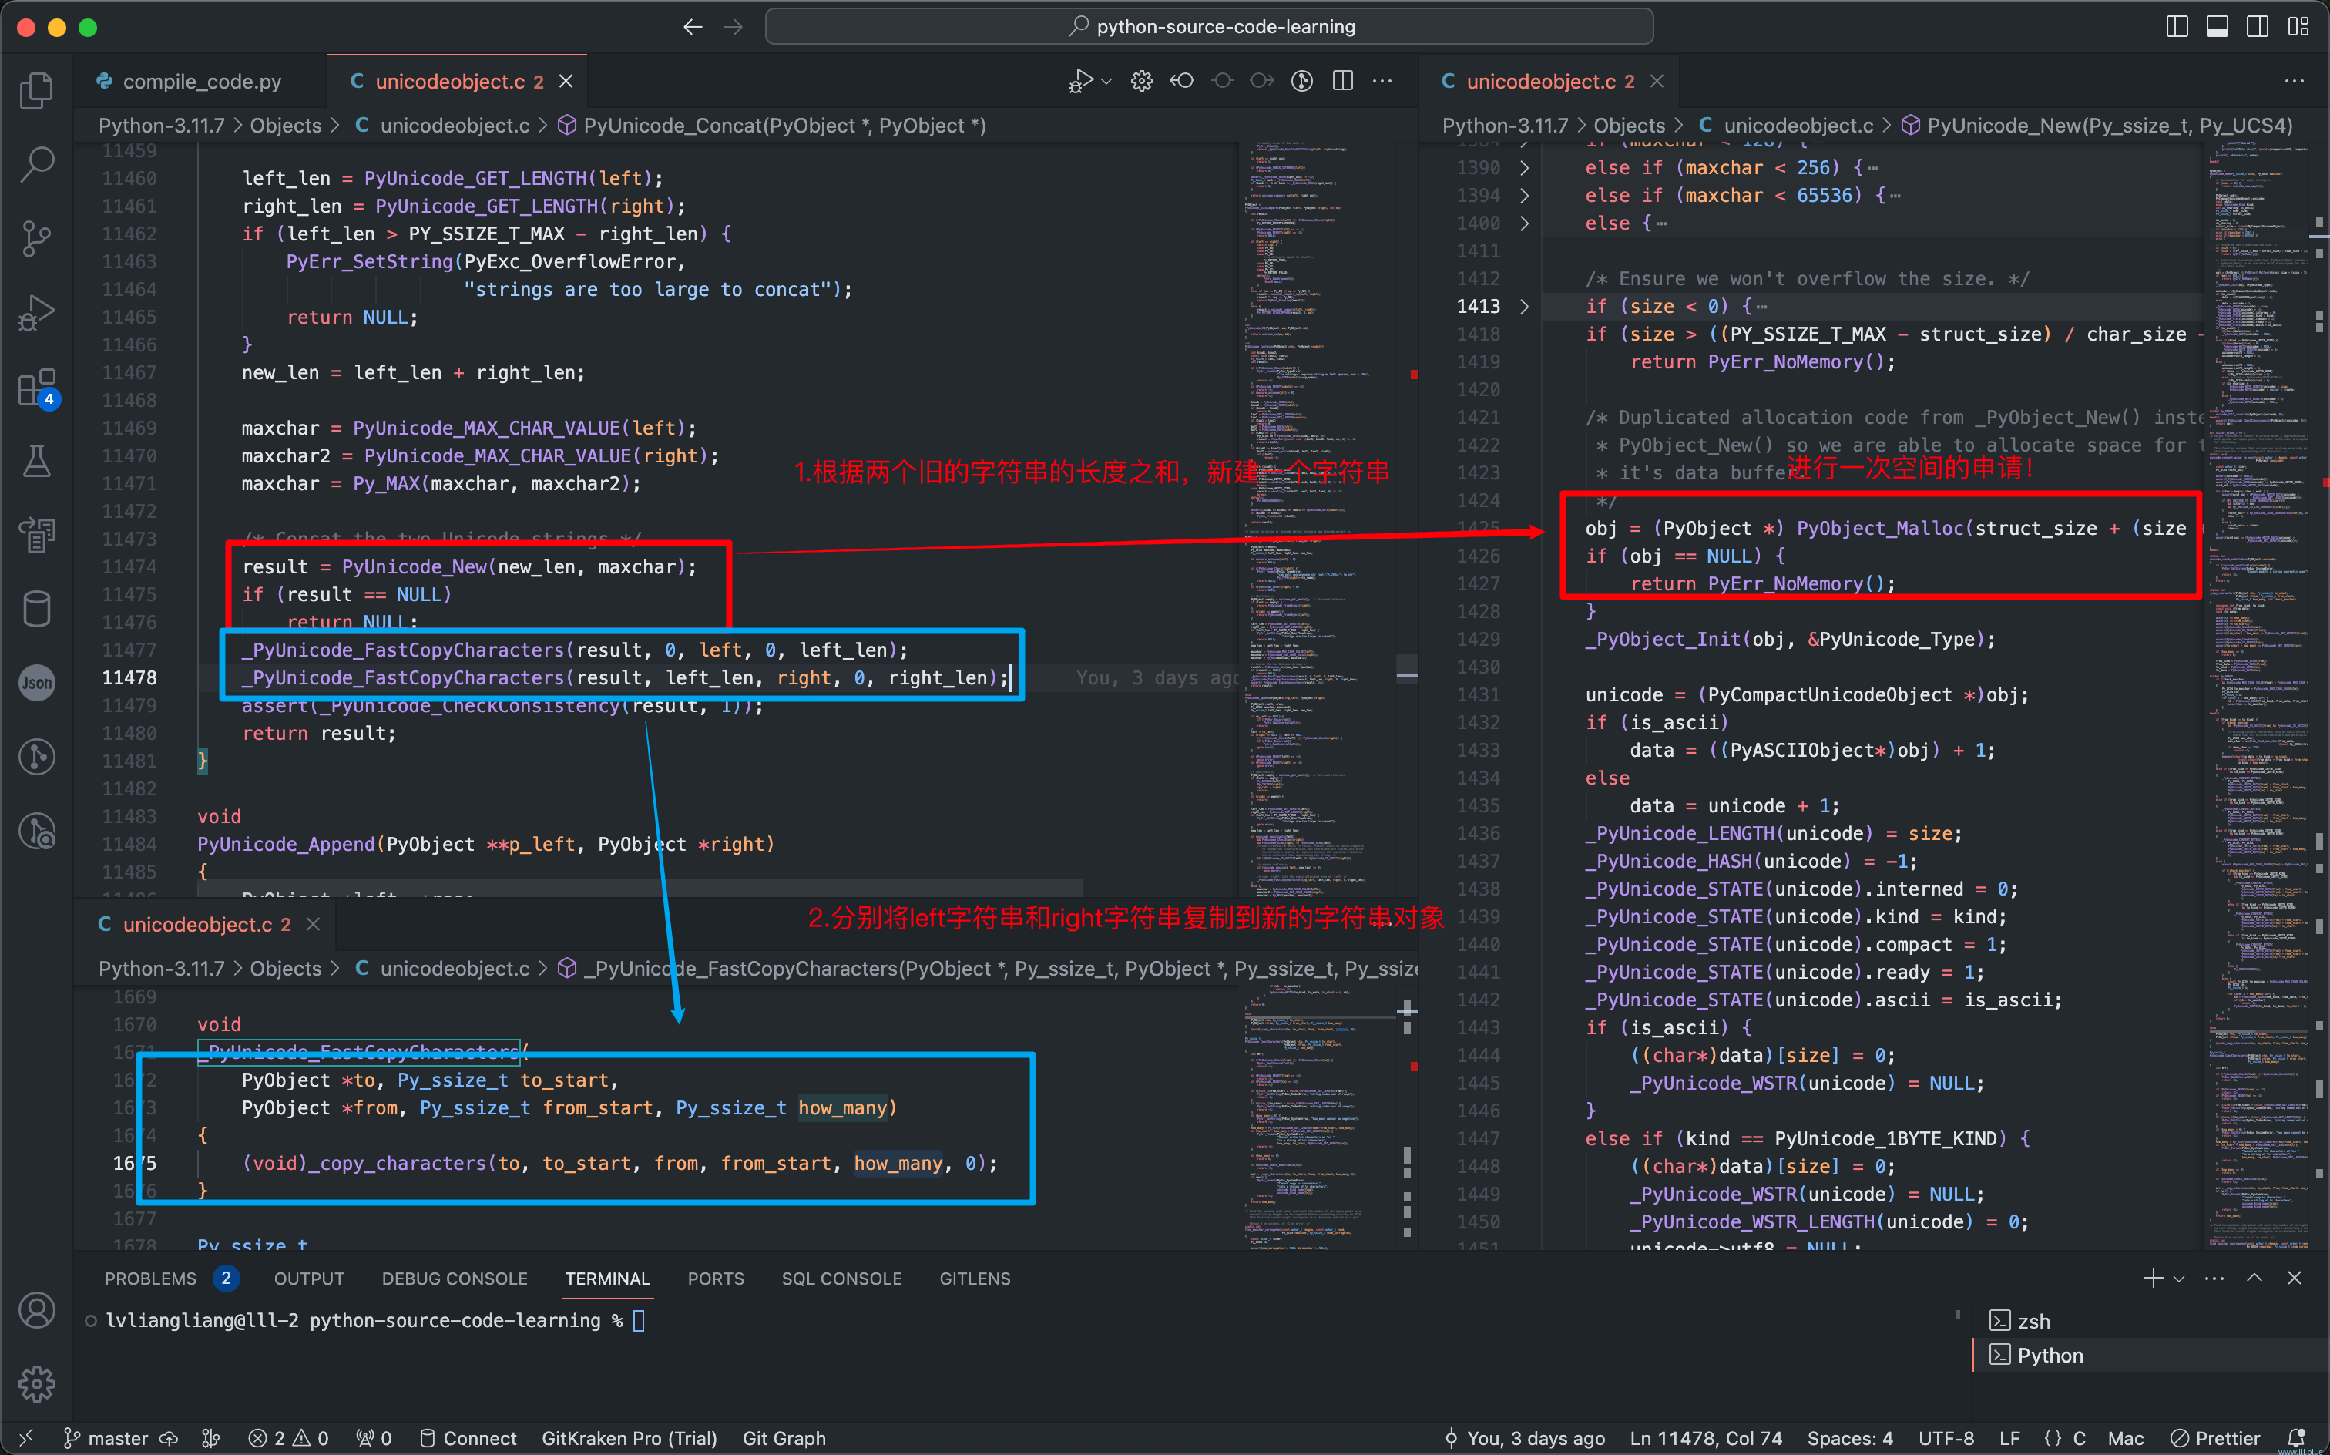This screenshot has height=1455, width=2330.
Task: Close the top-left unicodeobject.c tab
Action: 566,82
